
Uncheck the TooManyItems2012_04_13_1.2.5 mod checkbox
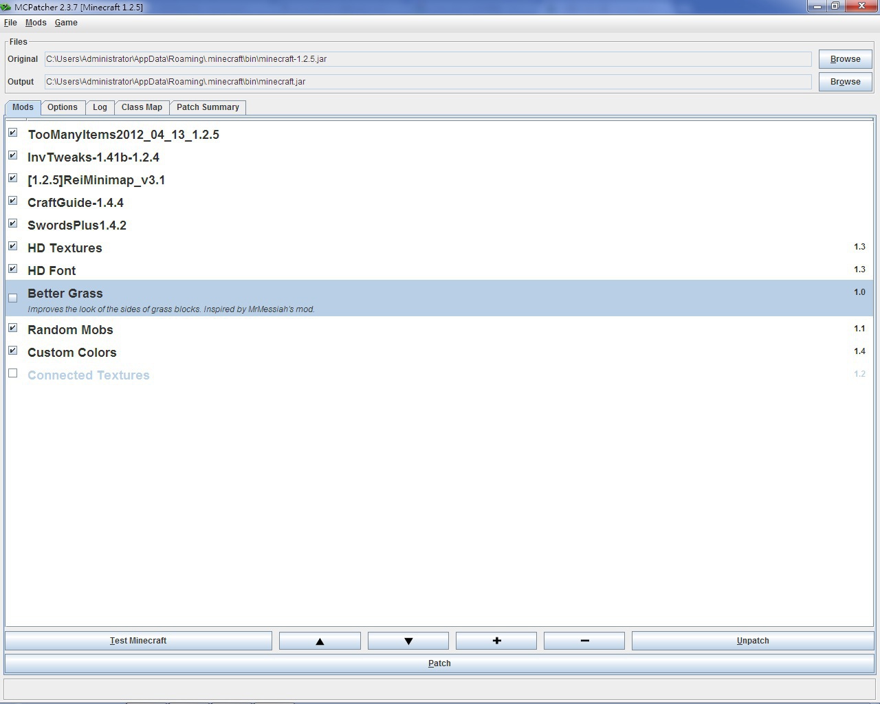(x=13, y=133)
